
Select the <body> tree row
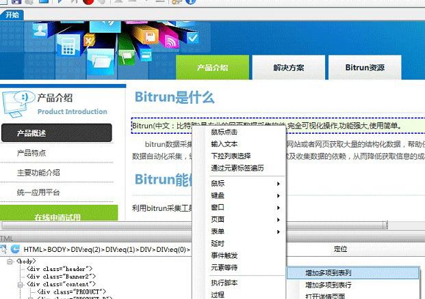26,261
